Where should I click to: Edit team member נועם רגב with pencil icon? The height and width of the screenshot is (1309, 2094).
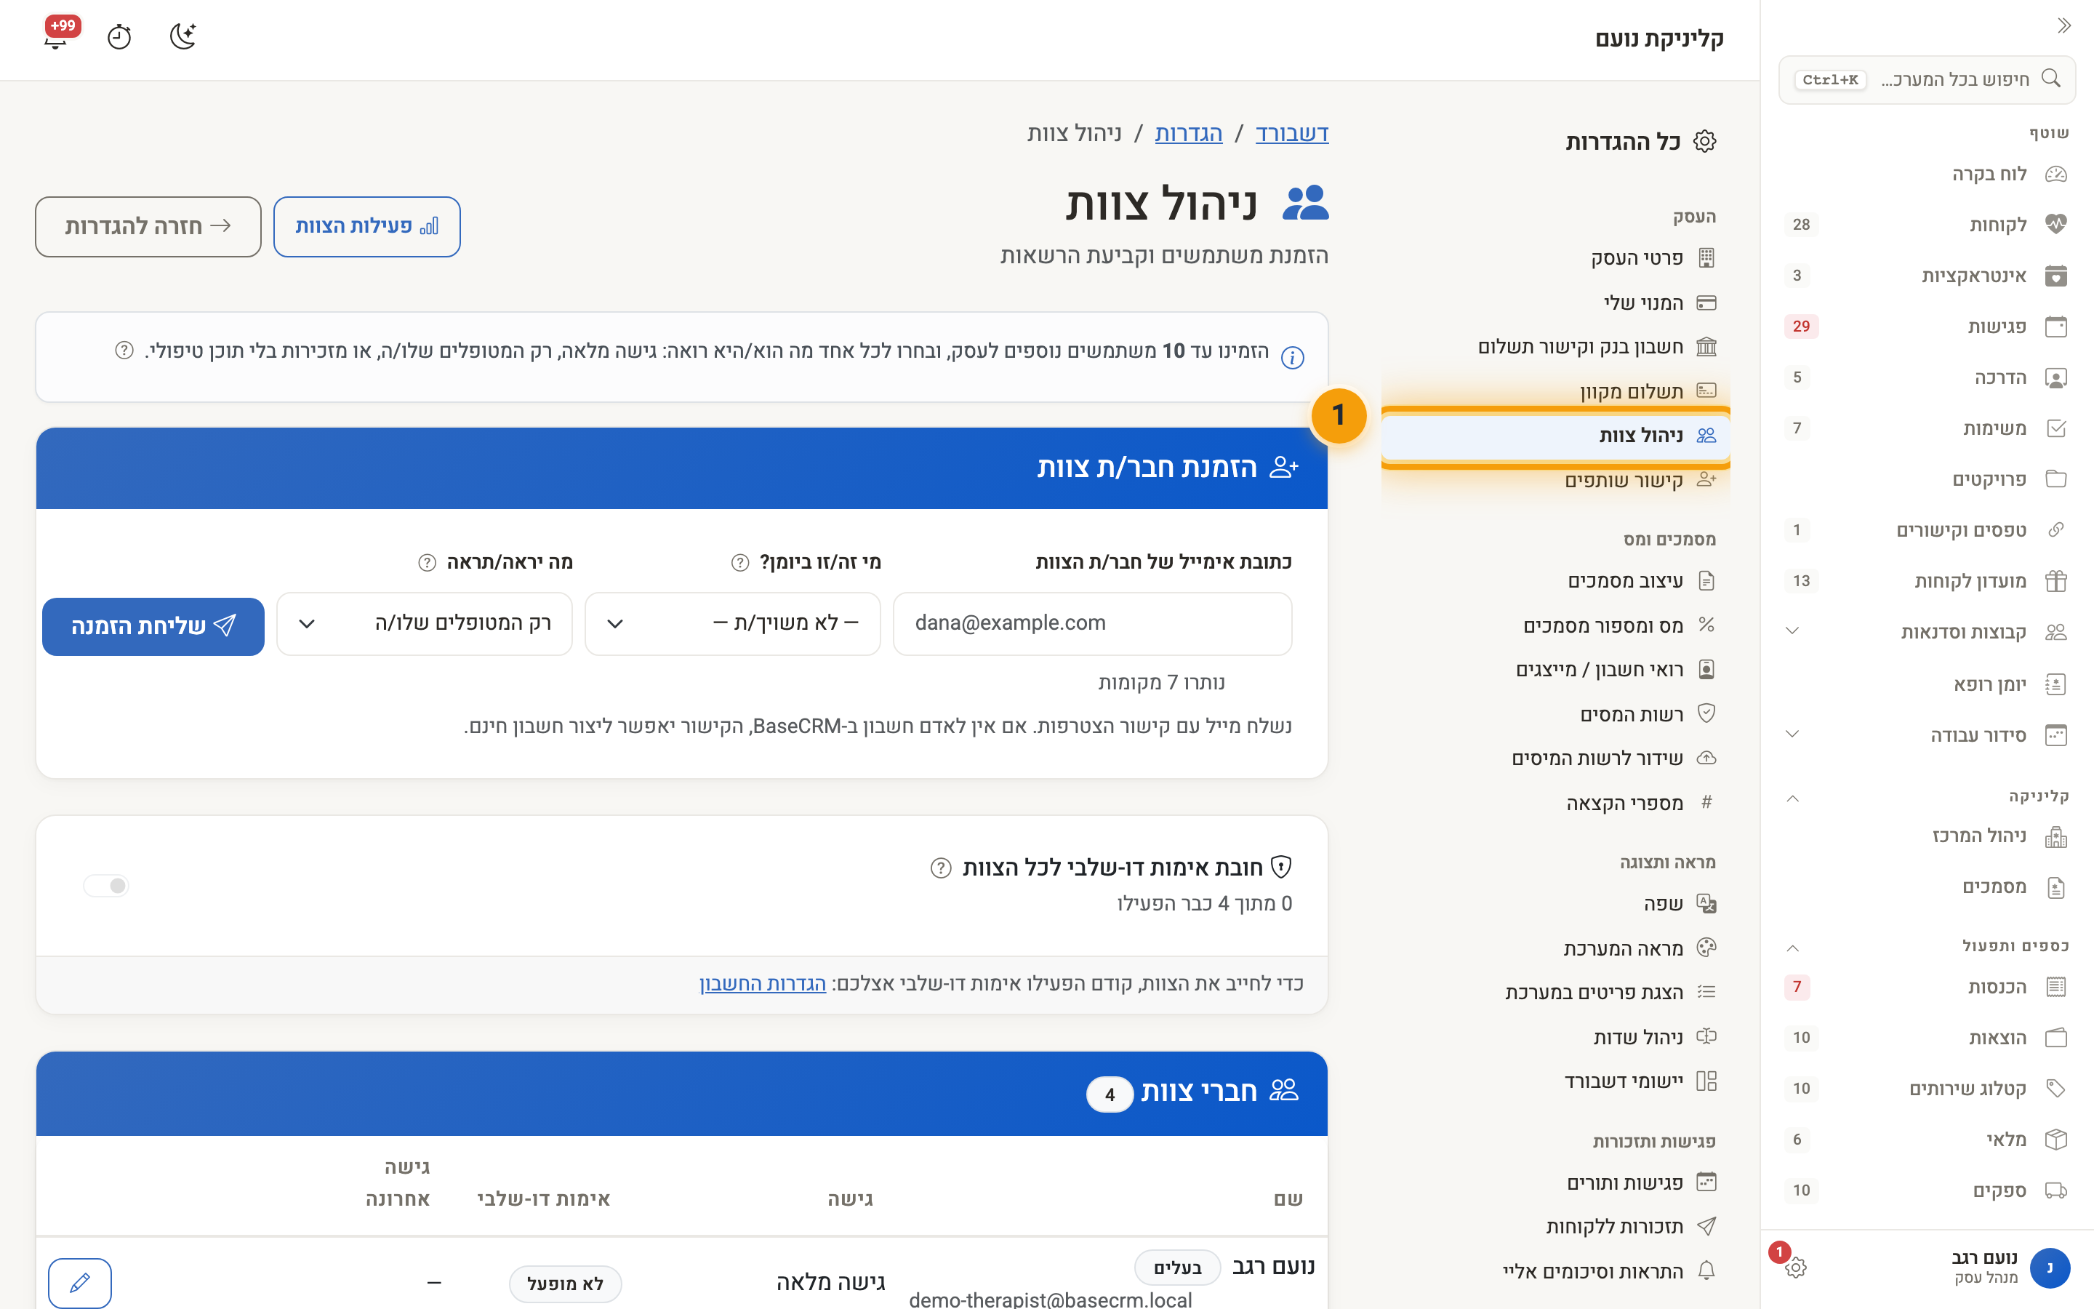pyautogui.click(x=79, y=1282)
